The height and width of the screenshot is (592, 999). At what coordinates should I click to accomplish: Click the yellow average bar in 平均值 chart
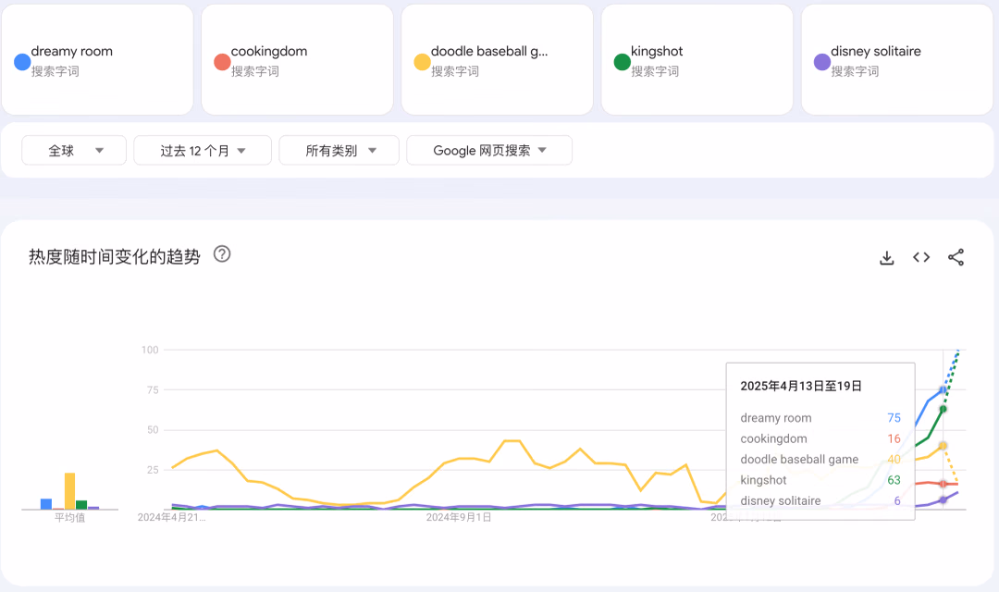click(69, 491)
